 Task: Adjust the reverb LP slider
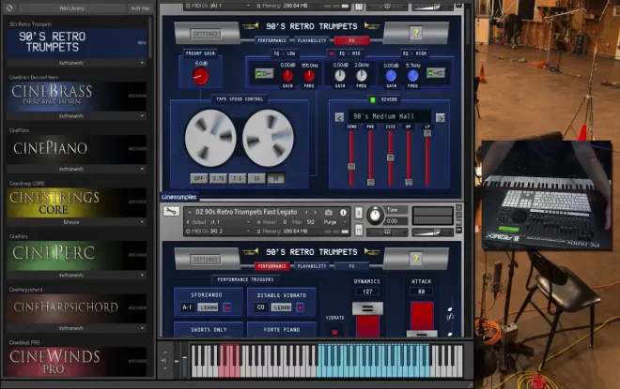(x=427, y=133)
